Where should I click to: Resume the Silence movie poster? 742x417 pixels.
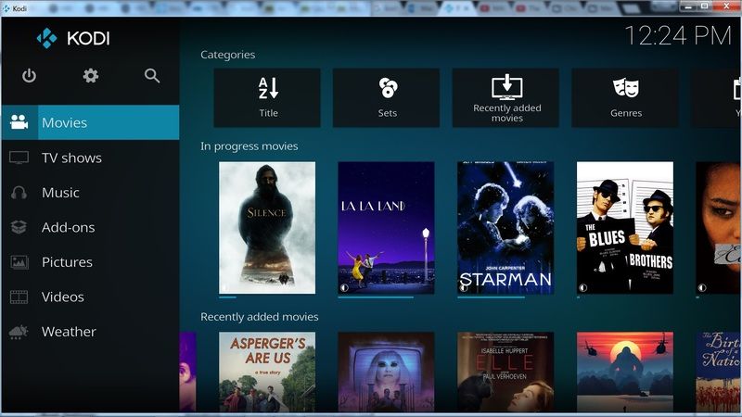(267, 228)
